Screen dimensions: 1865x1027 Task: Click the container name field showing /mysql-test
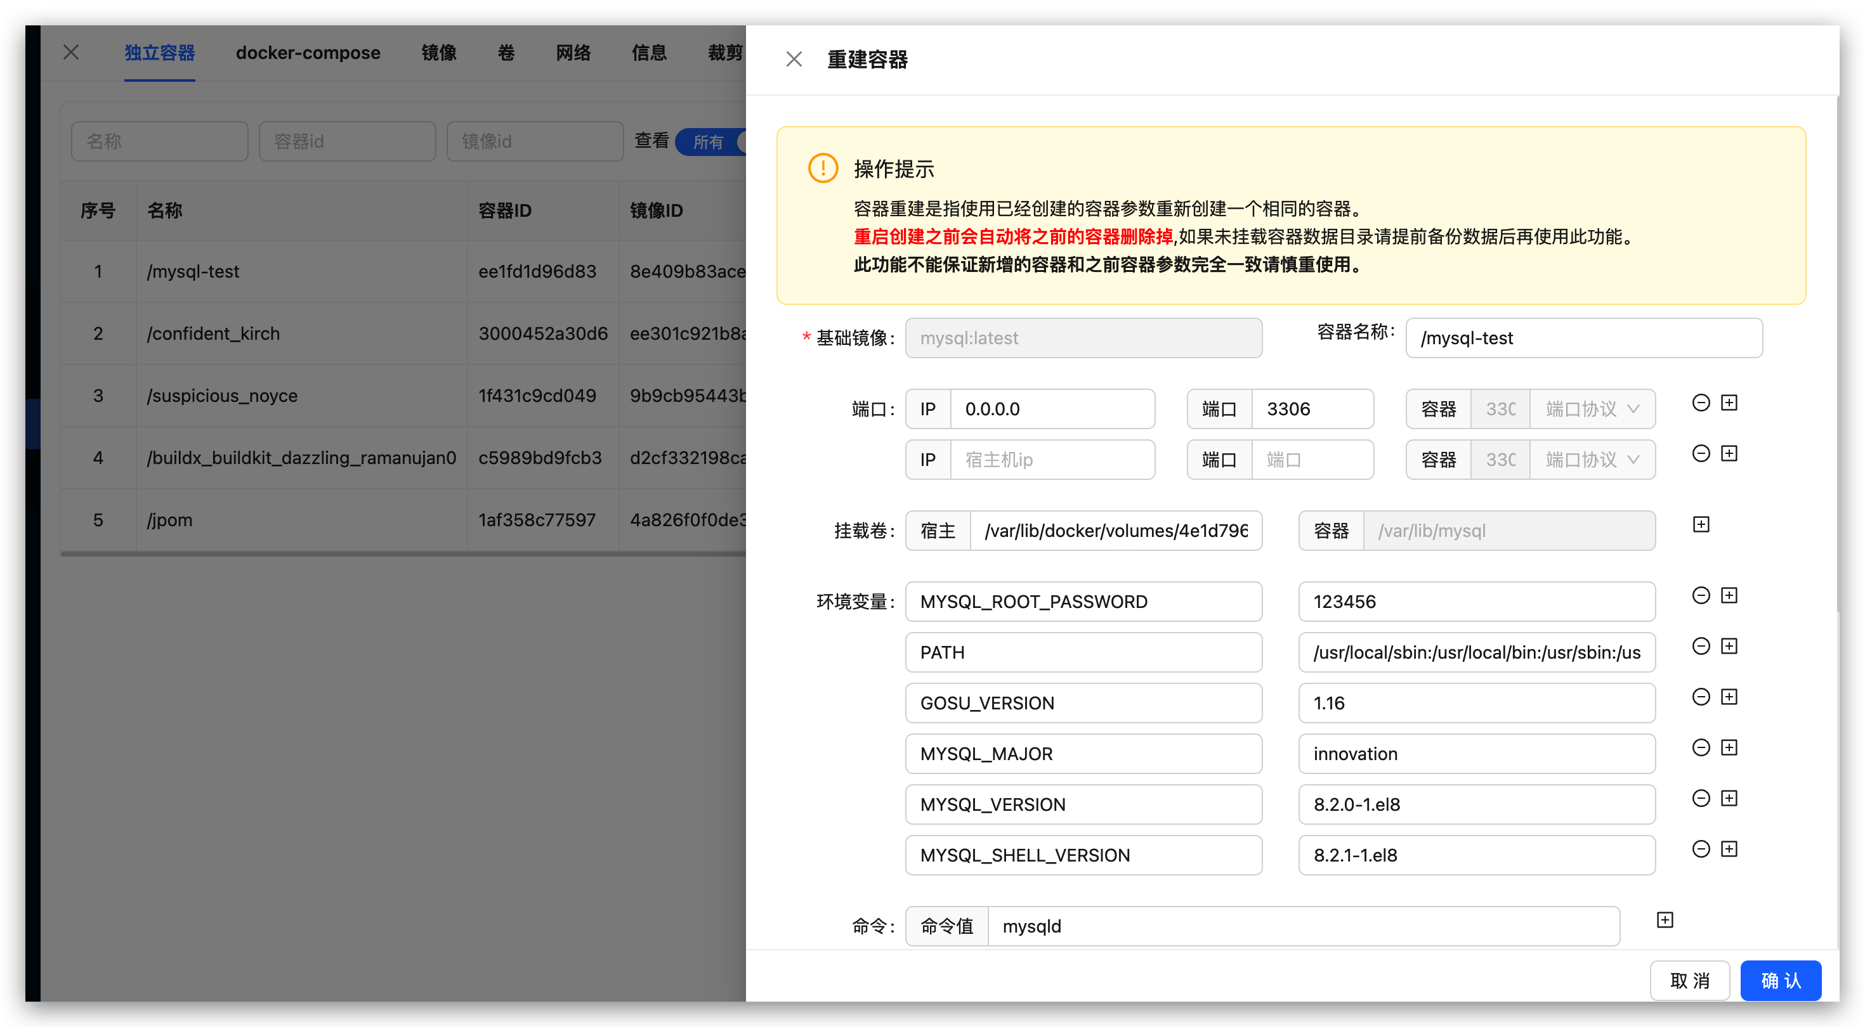1584,337
